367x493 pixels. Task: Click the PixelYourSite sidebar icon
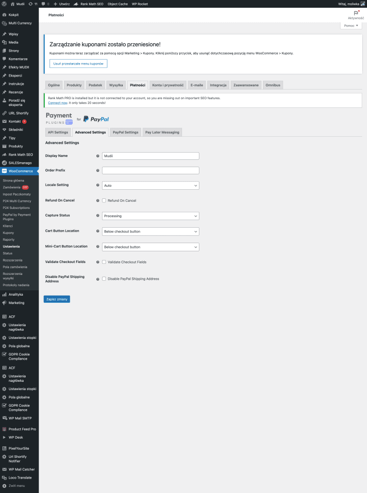point(4,448)
